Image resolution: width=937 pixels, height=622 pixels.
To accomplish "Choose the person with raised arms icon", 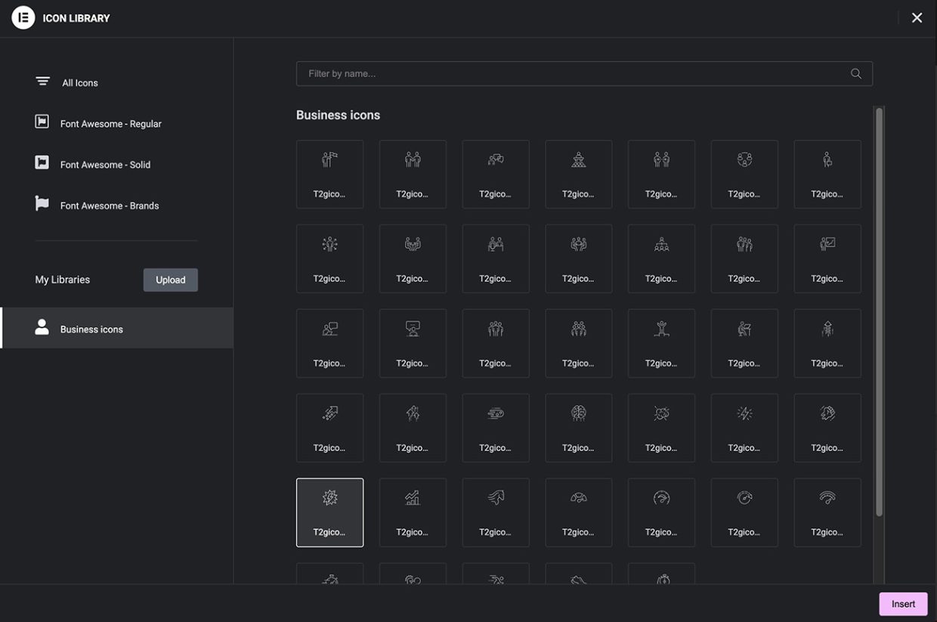I will pyautogui.click(x=661, y=343).
